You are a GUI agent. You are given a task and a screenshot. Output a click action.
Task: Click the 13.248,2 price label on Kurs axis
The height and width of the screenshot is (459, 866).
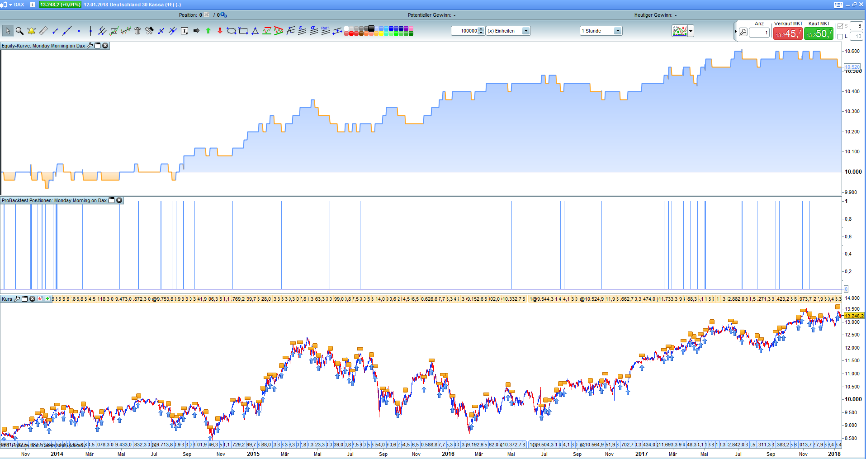(854, 316)
